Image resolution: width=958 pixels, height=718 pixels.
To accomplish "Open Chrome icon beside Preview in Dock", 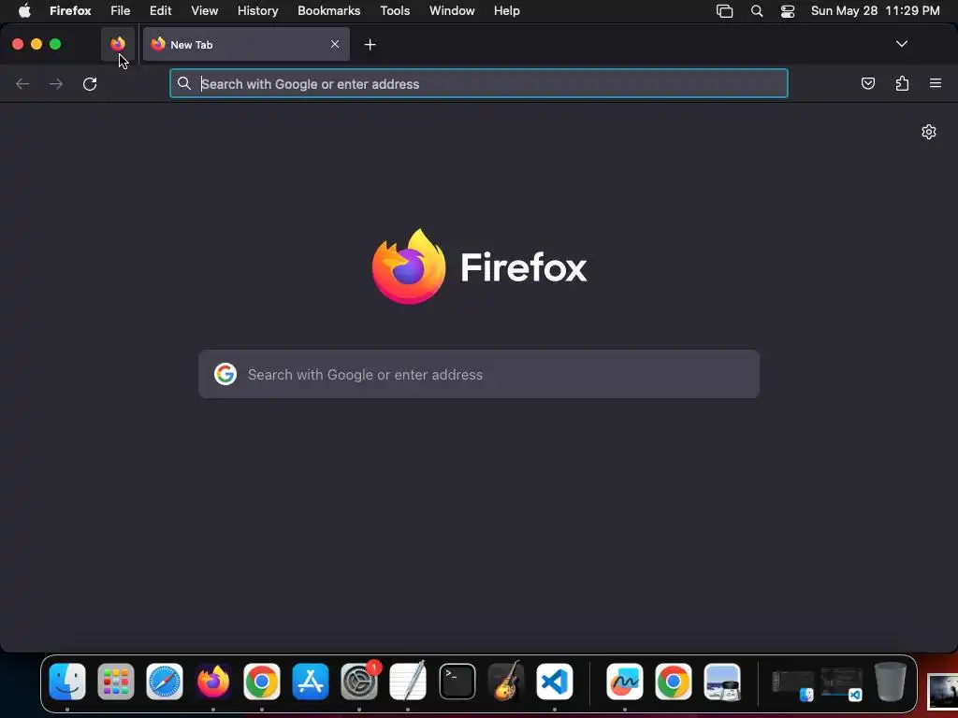I will click(x=674, y=682).
